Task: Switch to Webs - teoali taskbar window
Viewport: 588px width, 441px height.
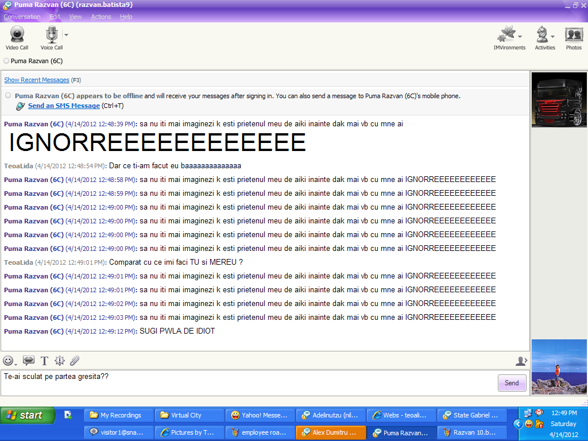Action: point(401,415)
